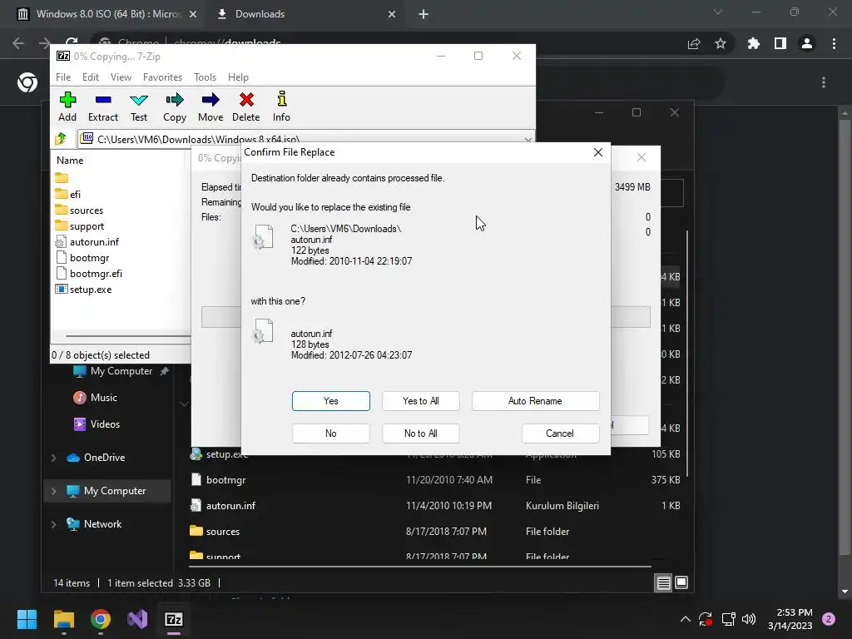Expand the My Computer tree node

coord(53,491)
